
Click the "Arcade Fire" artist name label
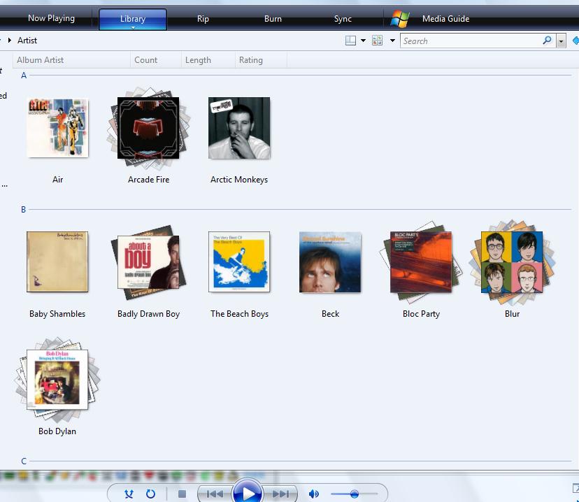pyautogui.click(x=148, y=180)
